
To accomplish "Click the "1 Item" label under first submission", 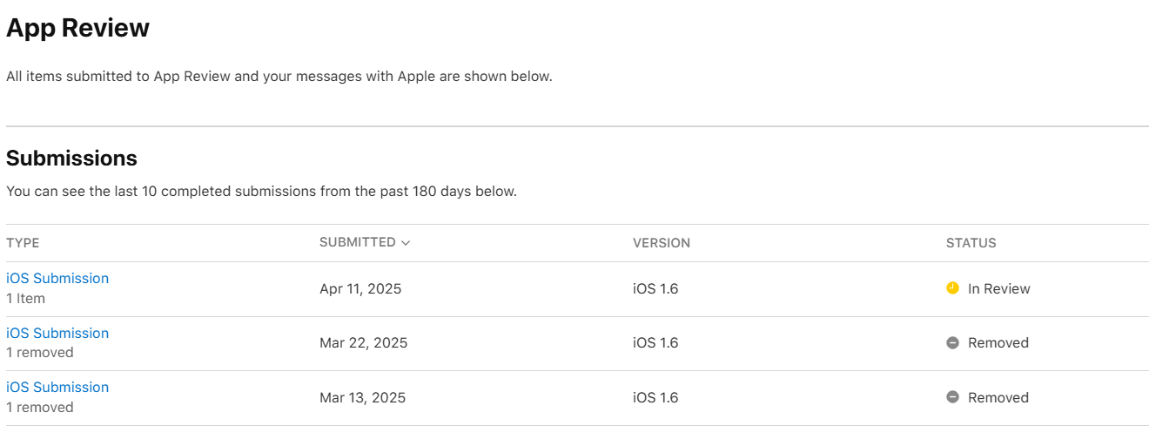I will click(25, 299).
